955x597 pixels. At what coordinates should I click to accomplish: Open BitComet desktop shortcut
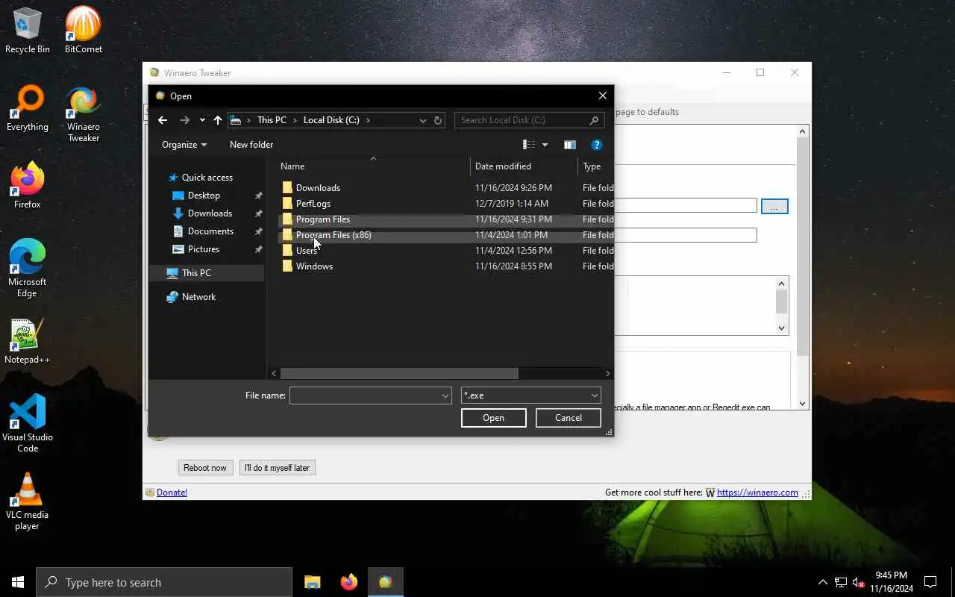[x=84, y=30]
